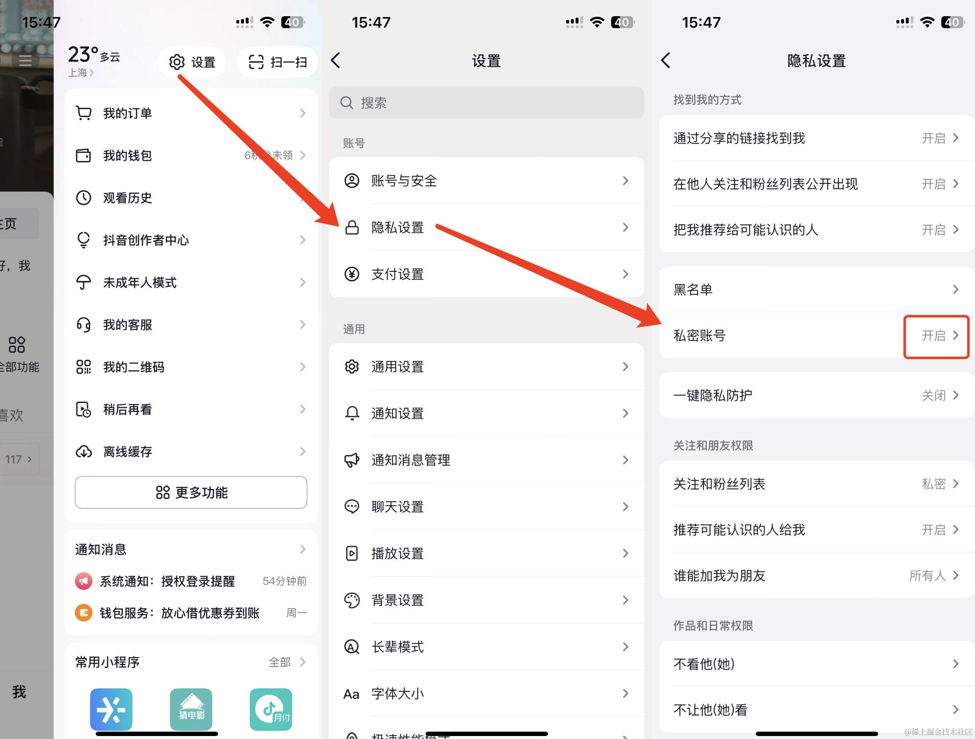975x739 pixels.
Task: Open the My Wallet icon entry
Action: click(84, 156)
